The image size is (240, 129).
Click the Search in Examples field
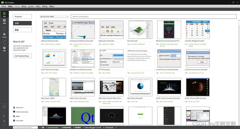[x=154, y=17]
